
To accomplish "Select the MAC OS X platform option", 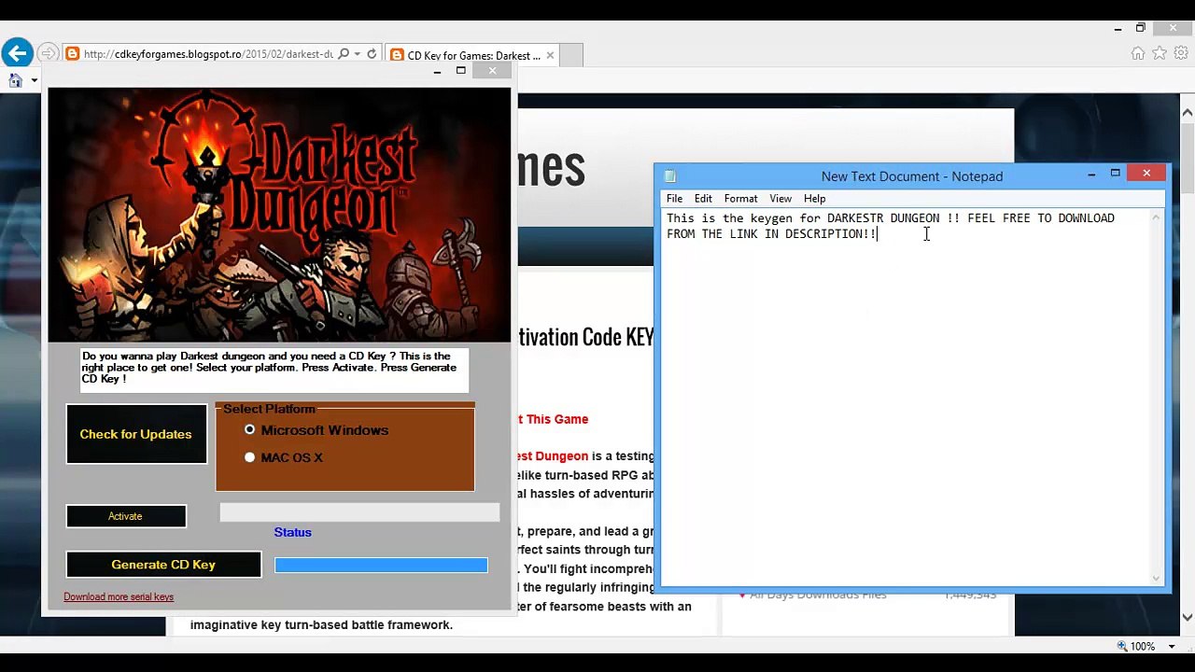I will [284, 457].
